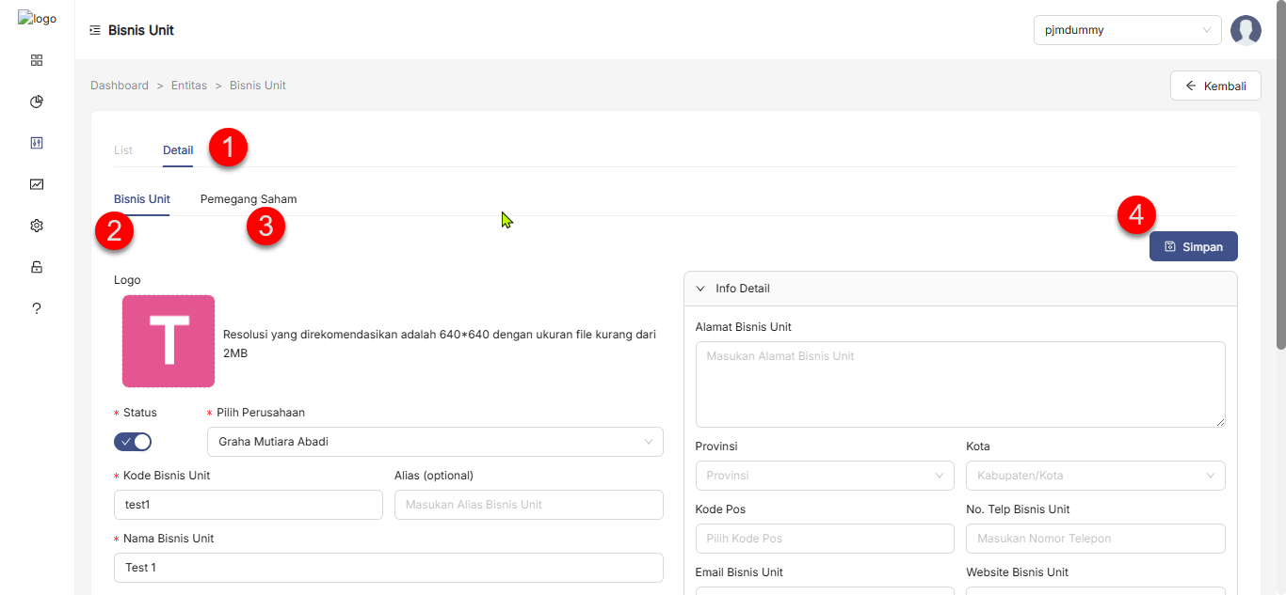The width and height of the screenshot is (1286, 595).
Task: Open the dashboard grid icon in sidebar
Action: coord(37,60)
